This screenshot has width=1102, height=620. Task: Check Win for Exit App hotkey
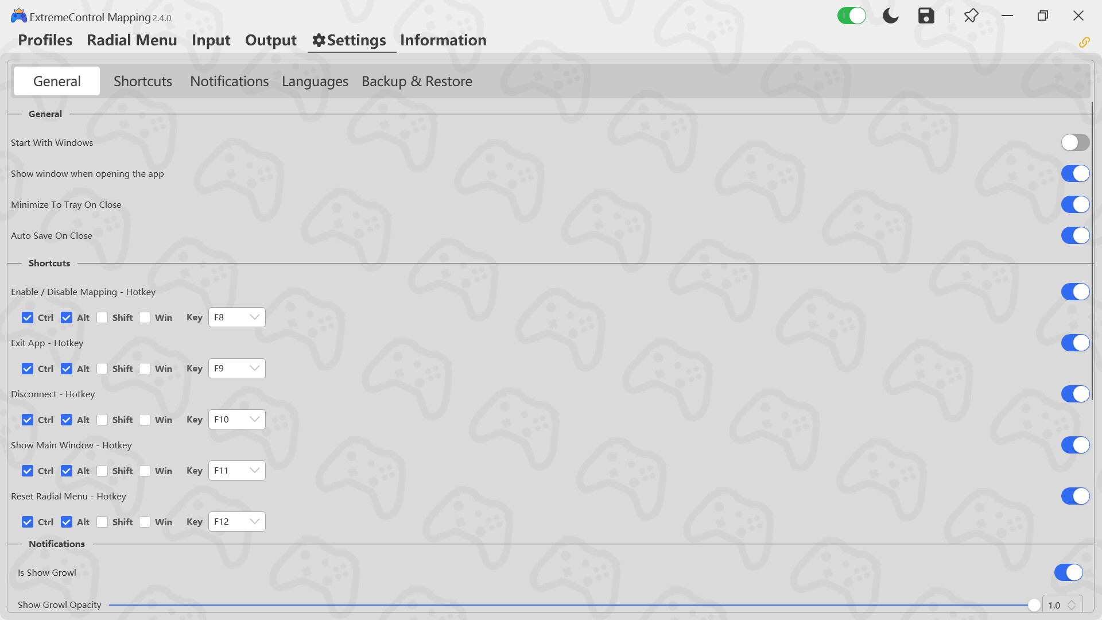145,369
